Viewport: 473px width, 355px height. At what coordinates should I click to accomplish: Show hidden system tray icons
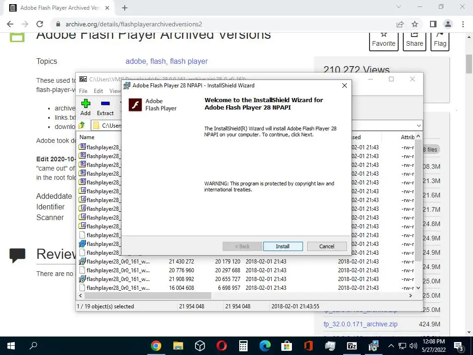(x=391, y=346)
